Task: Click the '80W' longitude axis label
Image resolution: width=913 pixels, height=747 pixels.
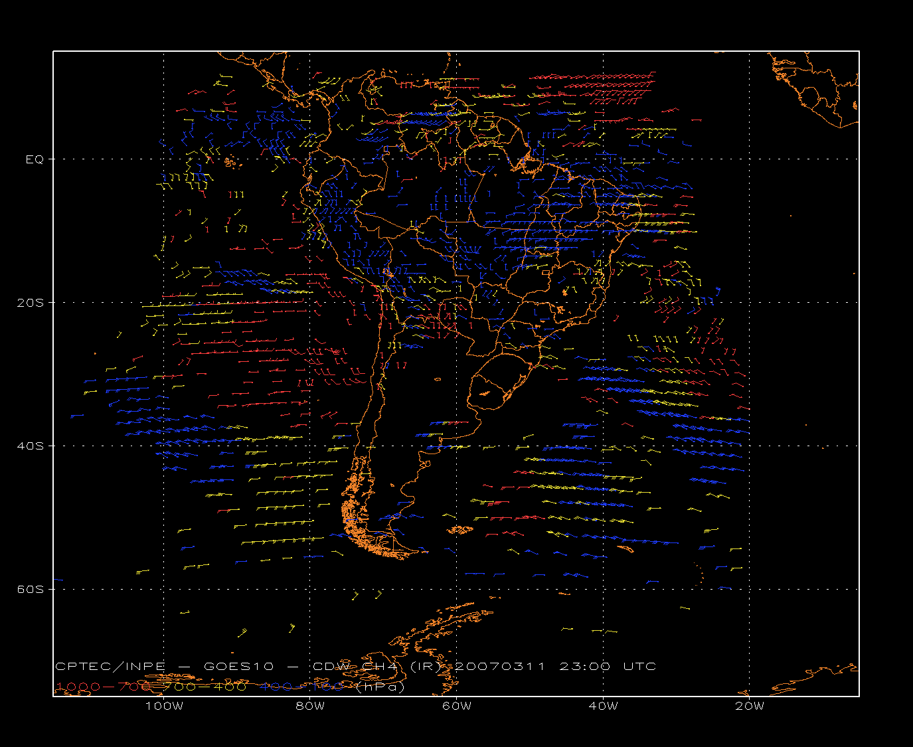Action: (311, 706)
